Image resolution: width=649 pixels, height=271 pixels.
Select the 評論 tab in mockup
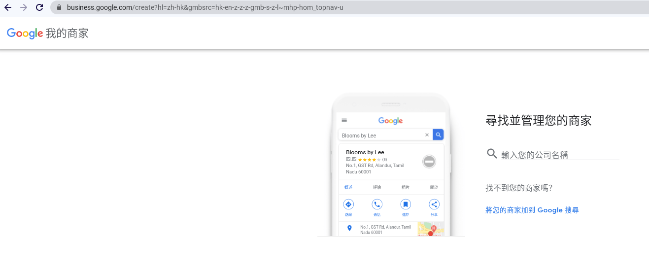[377, 187]
